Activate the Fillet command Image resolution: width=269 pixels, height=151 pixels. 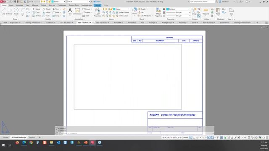tap(56, 12)
